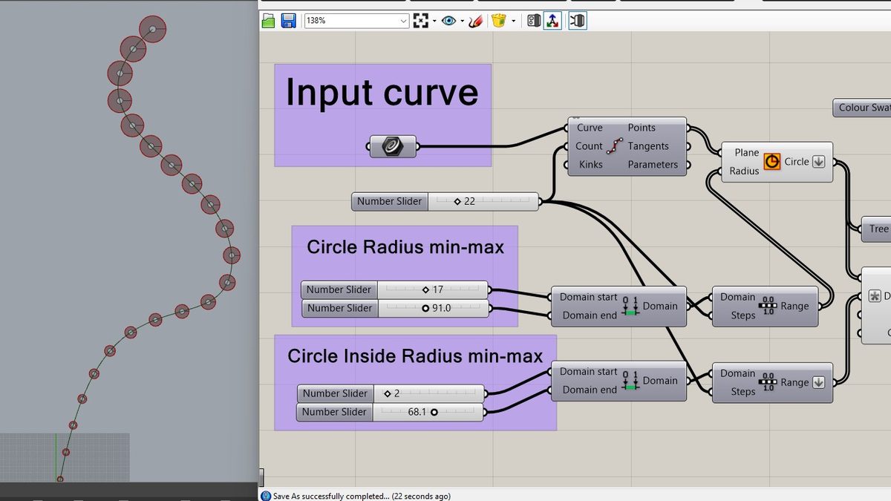Image resolution: width=891 pixels, height=501 pixels.
Task: Click the slider track showing 91.0
Action: tap(433, 308)
